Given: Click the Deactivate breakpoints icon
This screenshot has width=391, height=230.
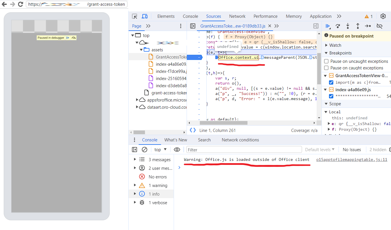Looking at the screenshot, I should tap(380, 26).
